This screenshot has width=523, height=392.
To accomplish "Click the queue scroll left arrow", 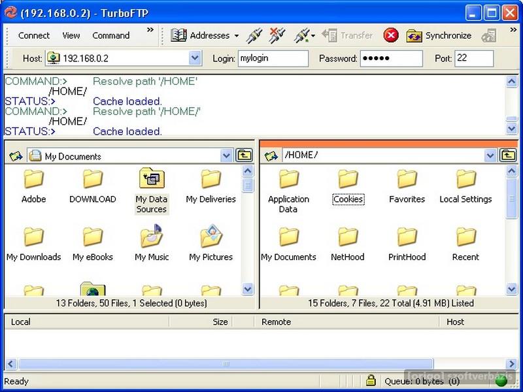I will pos(10,364).
